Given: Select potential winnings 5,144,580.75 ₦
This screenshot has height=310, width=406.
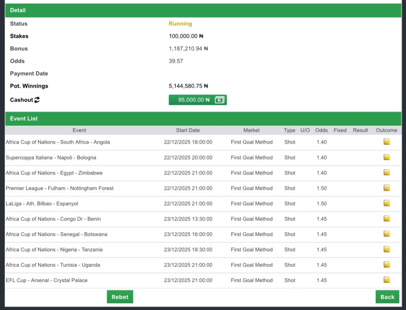Looking at the screenshot, I should (x=188, y=86).
